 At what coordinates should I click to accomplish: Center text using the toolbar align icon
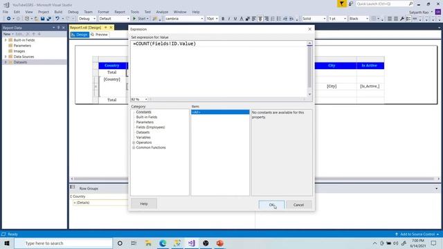pyautogui.click(x=260, y=19)
